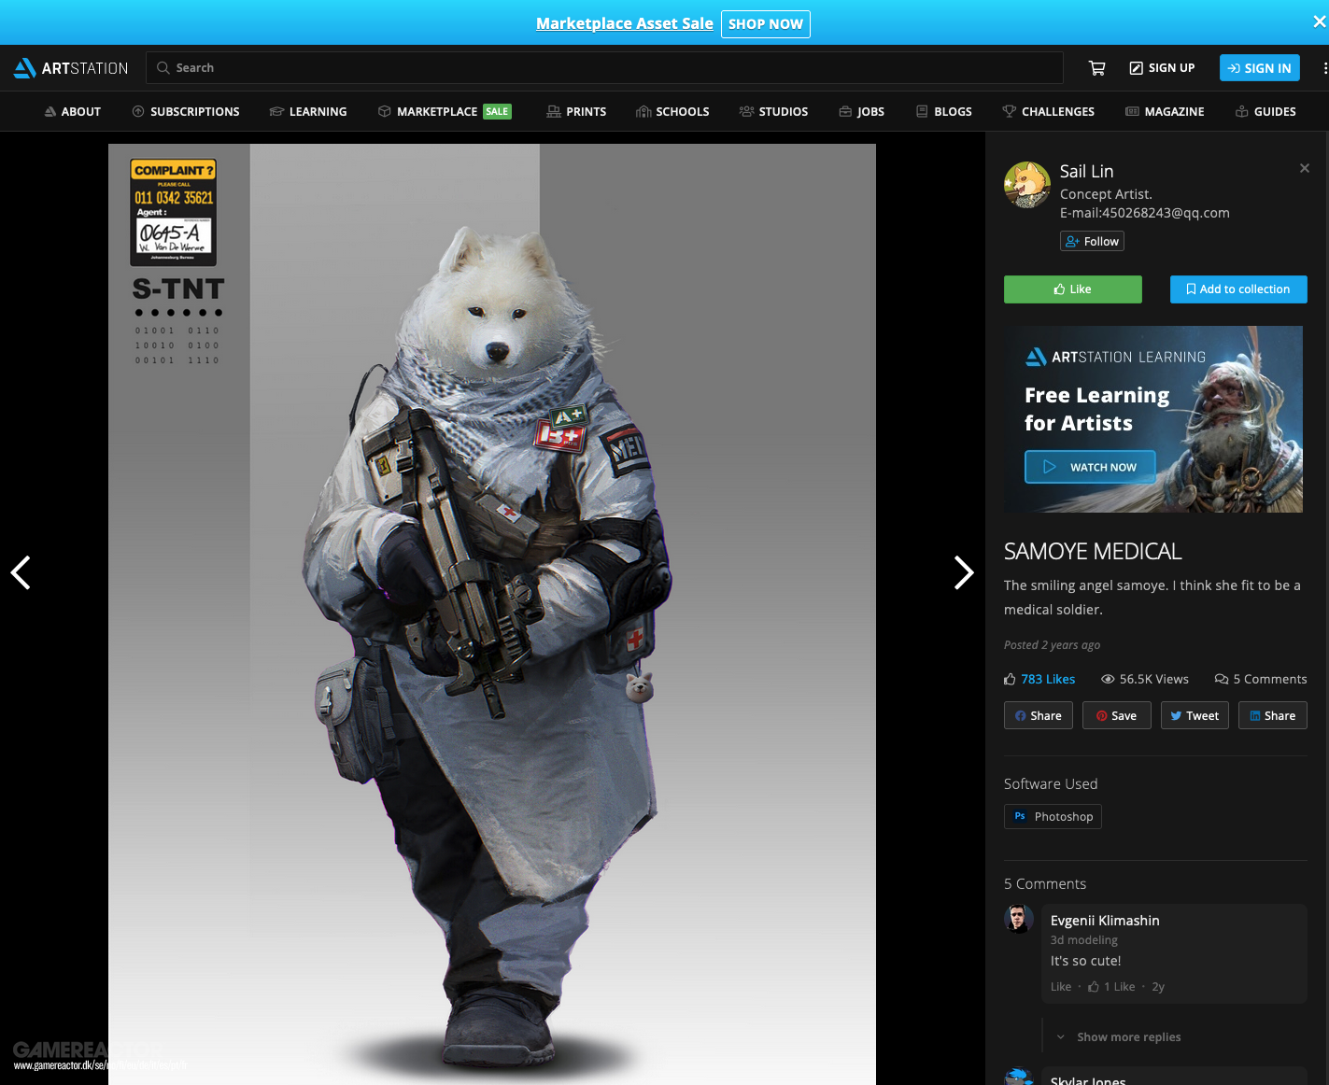
Task: Advance to next image with right chevron
Action: point(963,572)
